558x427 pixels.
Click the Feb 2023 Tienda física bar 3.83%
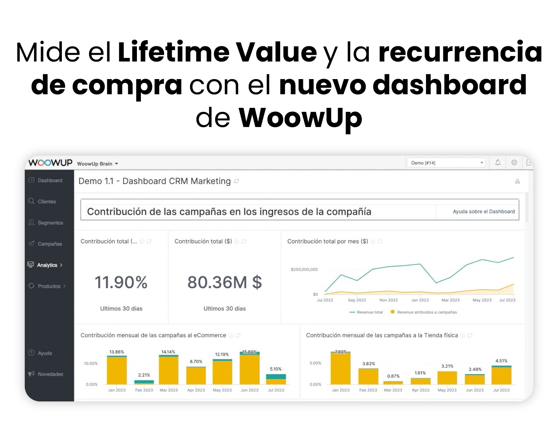(368, 376)
